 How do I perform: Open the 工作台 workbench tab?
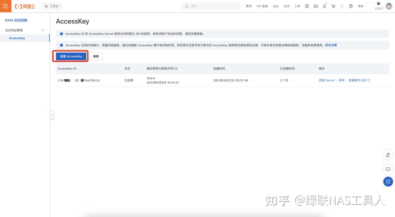pos(52,6)
